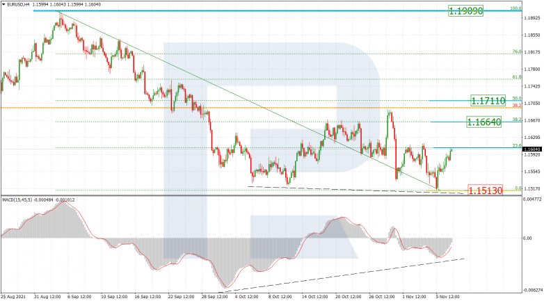The image size is (544, 301).
Task: Click the 1.18550 price axis value
Action: tap(533, 35)
